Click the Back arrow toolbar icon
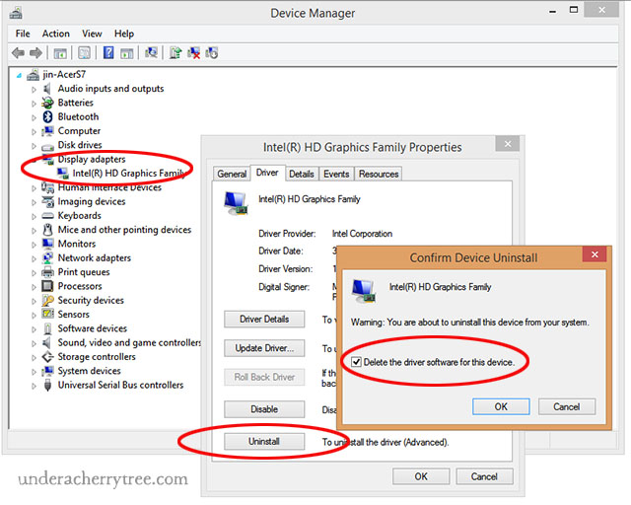The height and width of the screenshot is (505, 631). pos(18,52)
